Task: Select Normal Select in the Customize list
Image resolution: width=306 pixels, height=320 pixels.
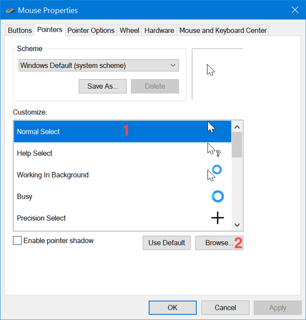Action: point(122,131)
